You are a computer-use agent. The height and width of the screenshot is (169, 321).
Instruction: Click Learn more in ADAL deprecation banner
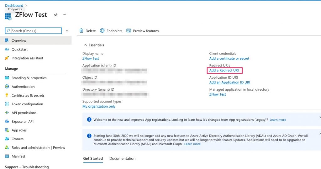click(x=192, y=144)
